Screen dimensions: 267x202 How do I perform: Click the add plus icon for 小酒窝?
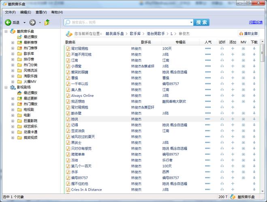233,66
